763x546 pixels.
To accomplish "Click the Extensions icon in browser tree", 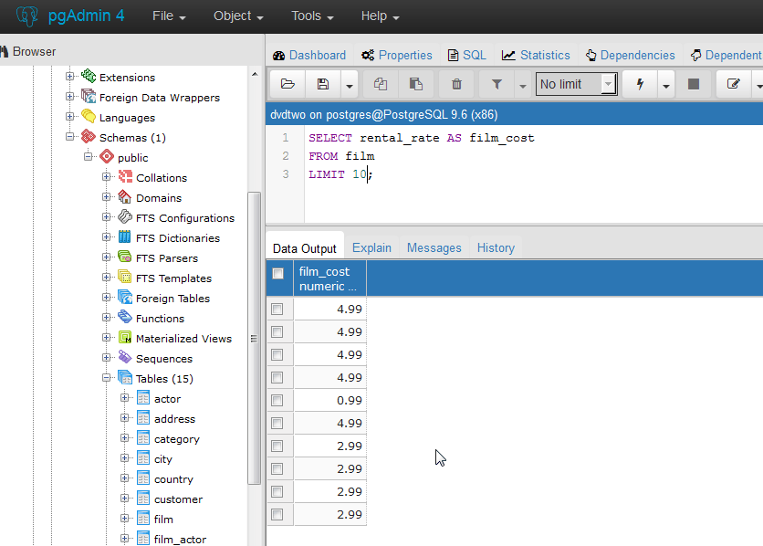I will click(x=89, y=77).
